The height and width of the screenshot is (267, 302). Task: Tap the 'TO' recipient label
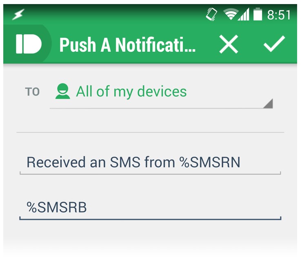[x=32, y=92]
